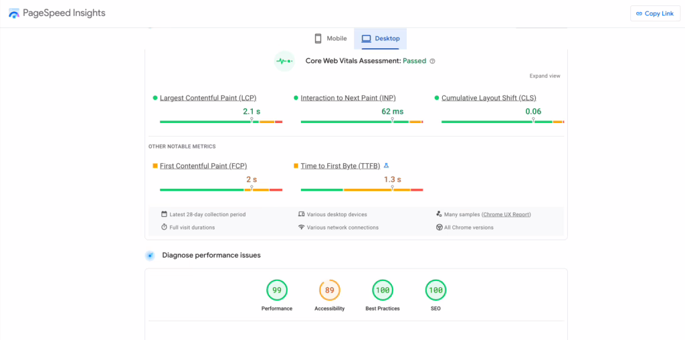The image size is (685, 340).
Task: Click the desktop devices icon
Action: 301,214
